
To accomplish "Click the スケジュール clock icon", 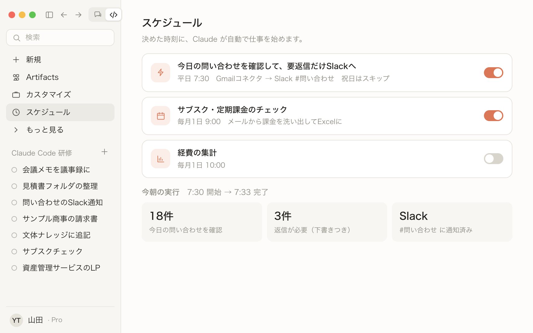I will click(16, 112).
